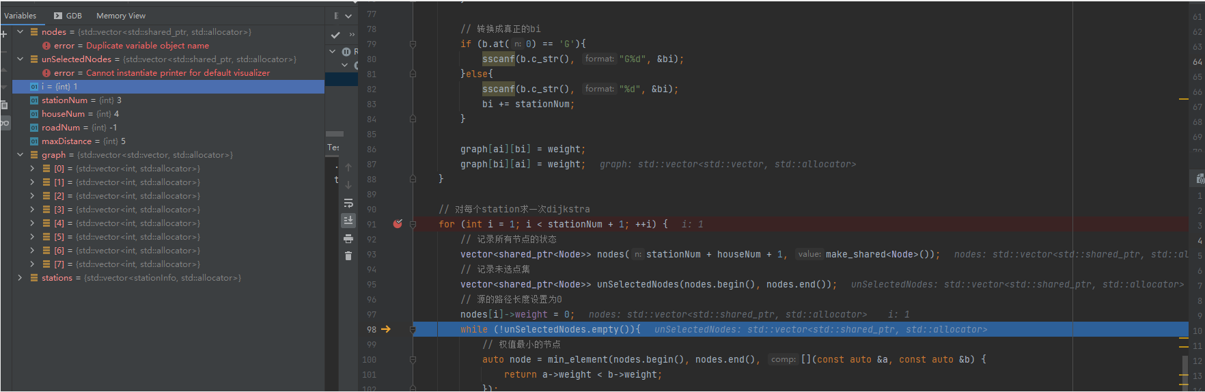Toggle soft-wrap in console
Screen dimensions: 1205x392
[x=348, y=204]
